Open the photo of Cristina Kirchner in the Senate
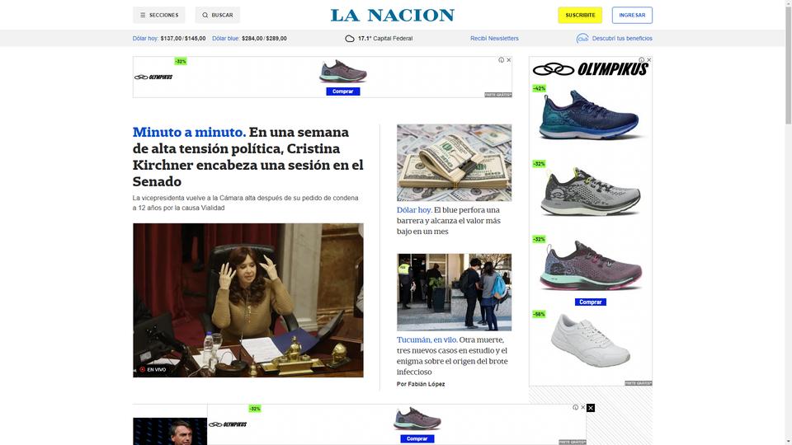This screenshot has height=445, width=792. [248, 300]
